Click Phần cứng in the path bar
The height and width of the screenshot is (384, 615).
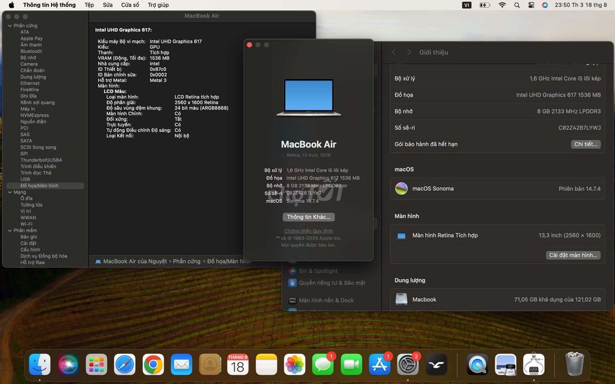click(187, 262)
